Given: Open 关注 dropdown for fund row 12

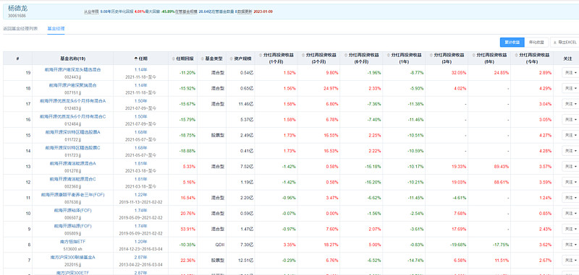Looking at the screenshot, I should [x=570, y=182].
